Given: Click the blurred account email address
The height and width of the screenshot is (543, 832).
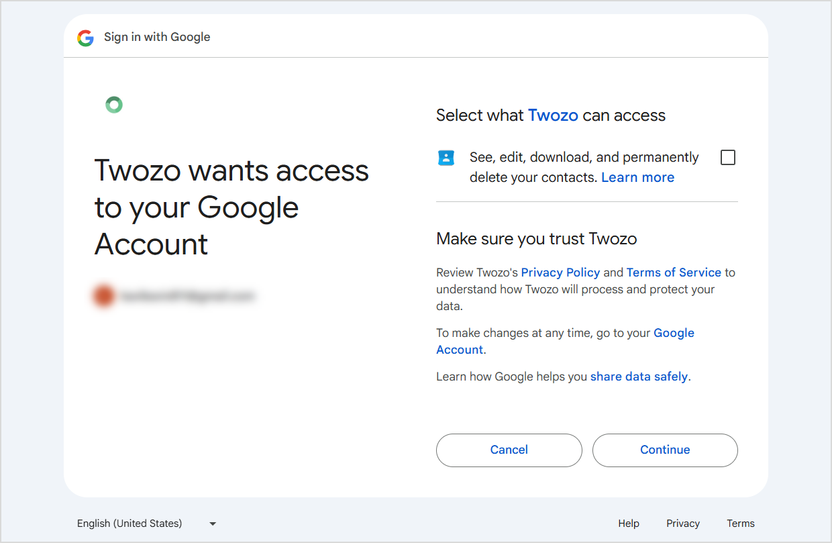Looking at the screenshot, I should pos(187,296).
